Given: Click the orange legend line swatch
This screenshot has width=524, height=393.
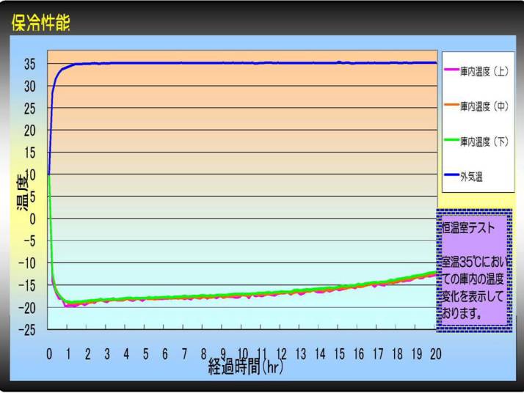Looking at the screenshot, I should point(452,105).
